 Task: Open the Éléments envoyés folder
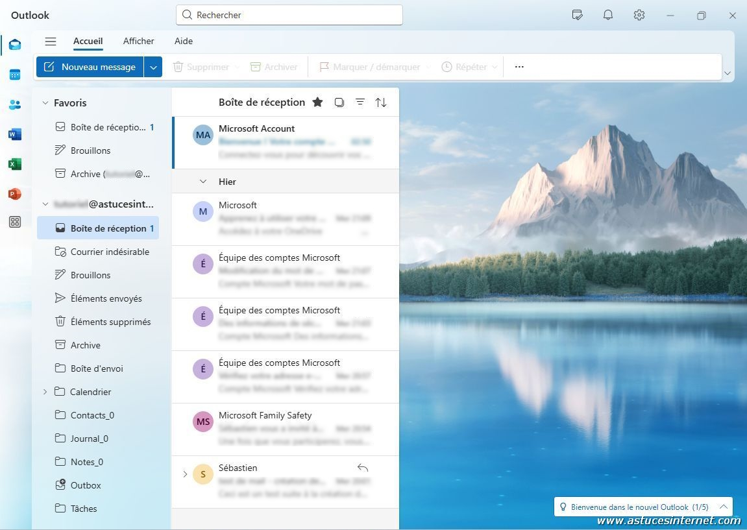click(x=98, y=298)
